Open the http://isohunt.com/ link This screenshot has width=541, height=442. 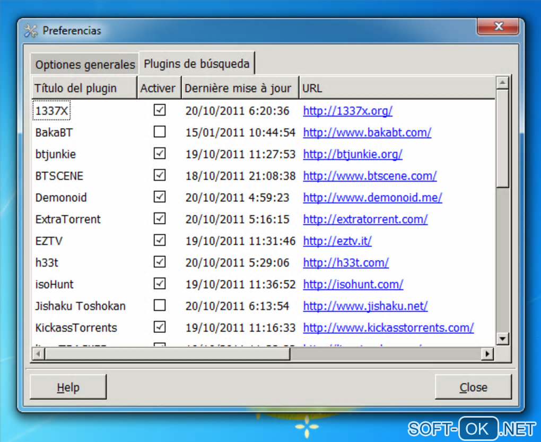[353, 285]
